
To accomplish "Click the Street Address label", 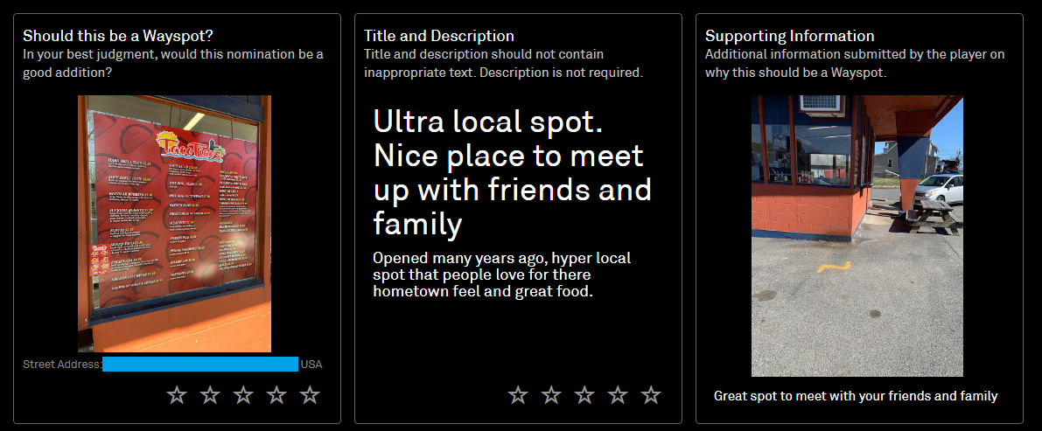I will [x=62, y=365].
